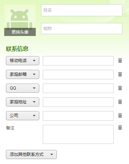The height and width of the screenshot is (164, 129).
Task: Focus the 昵称 nickname field
Action: click(82, 29)
